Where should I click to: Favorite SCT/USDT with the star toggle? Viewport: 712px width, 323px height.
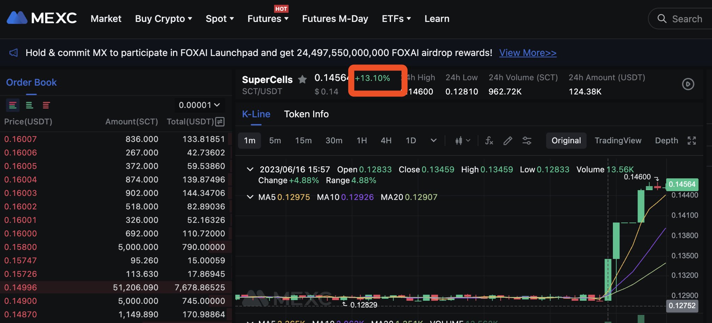302,79
